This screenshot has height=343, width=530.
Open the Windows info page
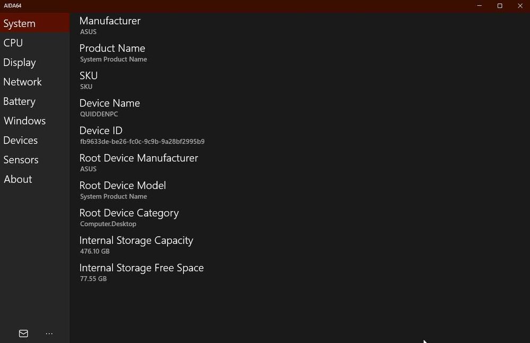pyautogui.click(x=24, y=121)
